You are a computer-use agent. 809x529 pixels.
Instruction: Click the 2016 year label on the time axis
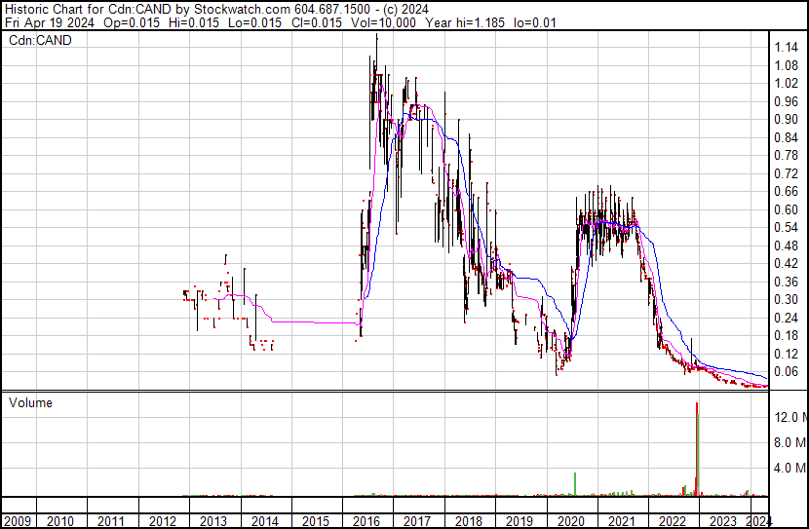[x=367, y=520]
